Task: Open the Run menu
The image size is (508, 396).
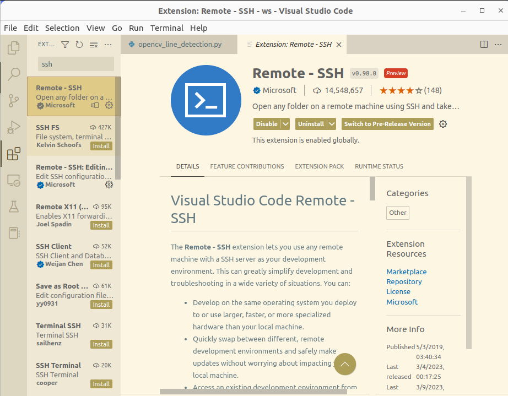Action: point(136,28)
